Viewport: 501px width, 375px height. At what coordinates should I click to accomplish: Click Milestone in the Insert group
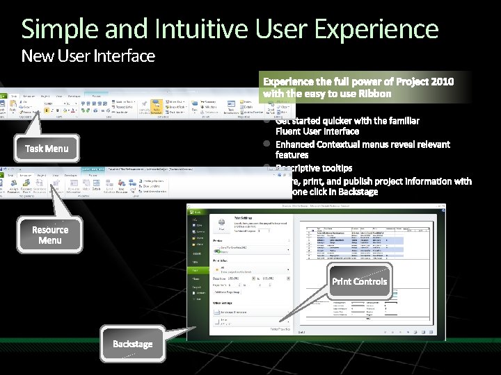(x=209, y=107)
